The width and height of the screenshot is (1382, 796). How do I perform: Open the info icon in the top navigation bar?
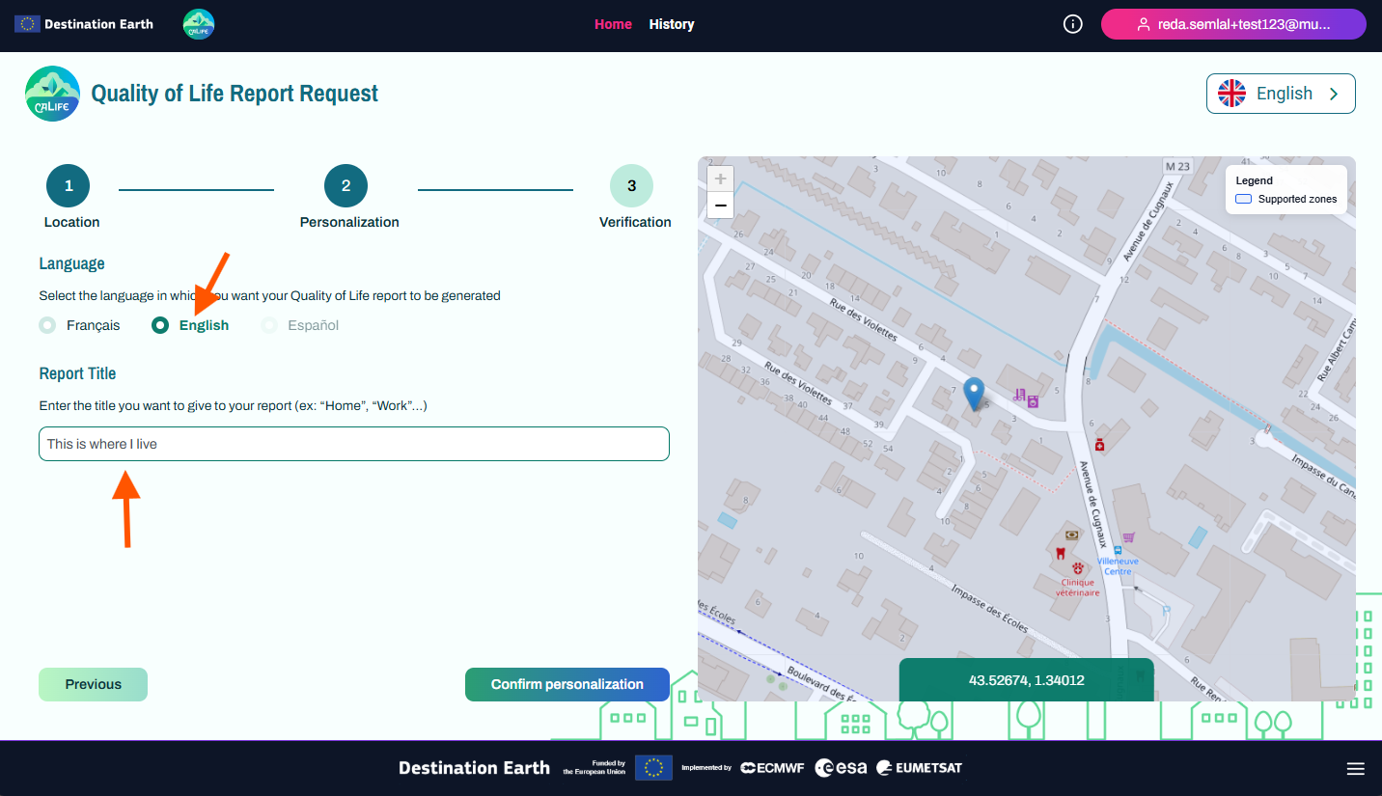(1072, 24)
